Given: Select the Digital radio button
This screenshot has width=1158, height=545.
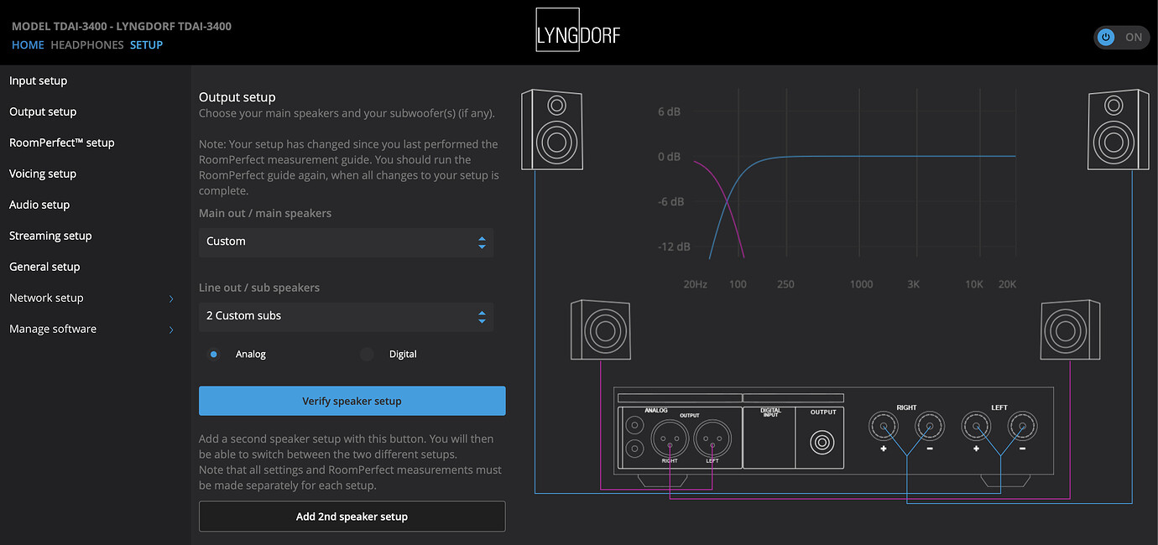Looking at the screenshot, I should (x=367, y=354).
